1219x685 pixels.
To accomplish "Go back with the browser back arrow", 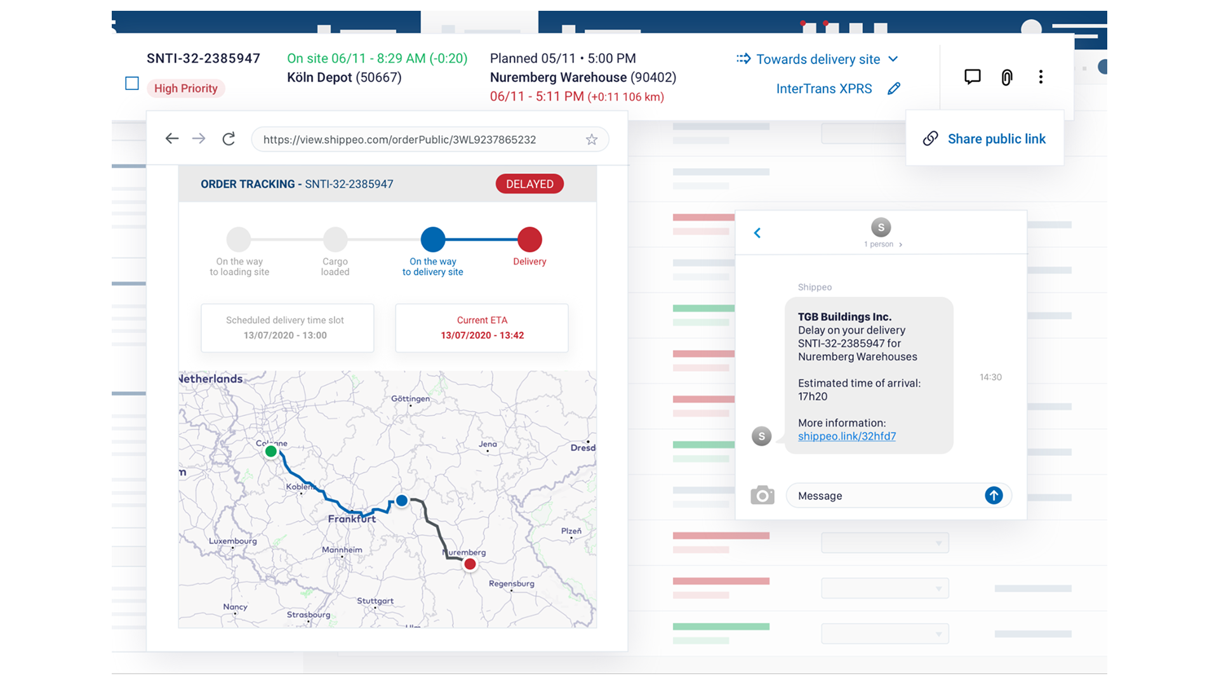I will [172, 138].
